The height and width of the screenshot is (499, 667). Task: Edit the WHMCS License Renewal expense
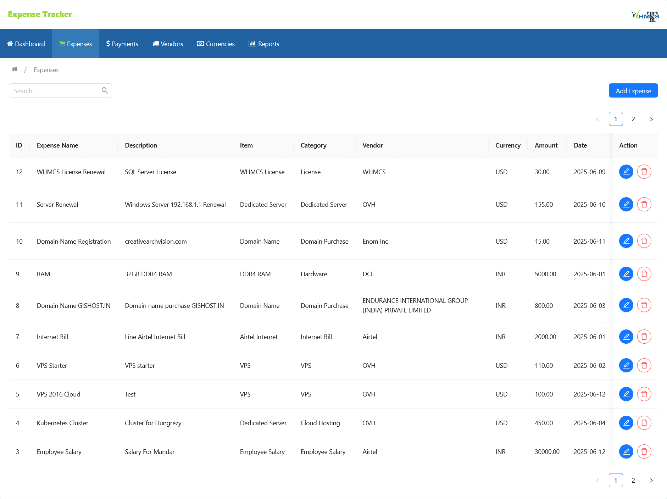tap(626, 172)
